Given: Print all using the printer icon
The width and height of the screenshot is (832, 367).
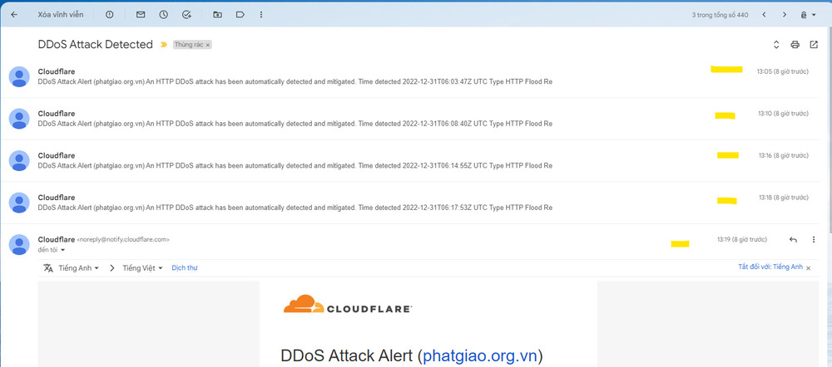Looking at the screenshot, I should pos(795,45).
